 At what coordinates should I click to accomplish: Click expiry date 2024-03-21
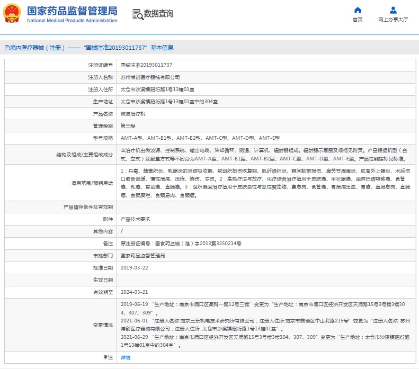point(135,292)
